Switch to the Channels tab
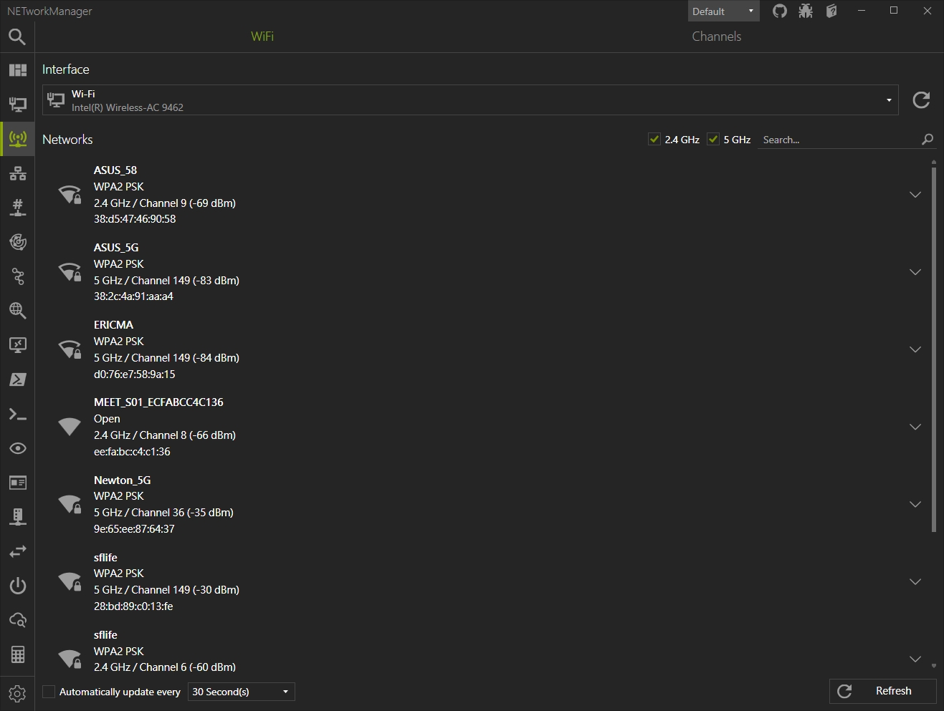Image resolution: width=944 pixels, height=711 pixels. 717,37
